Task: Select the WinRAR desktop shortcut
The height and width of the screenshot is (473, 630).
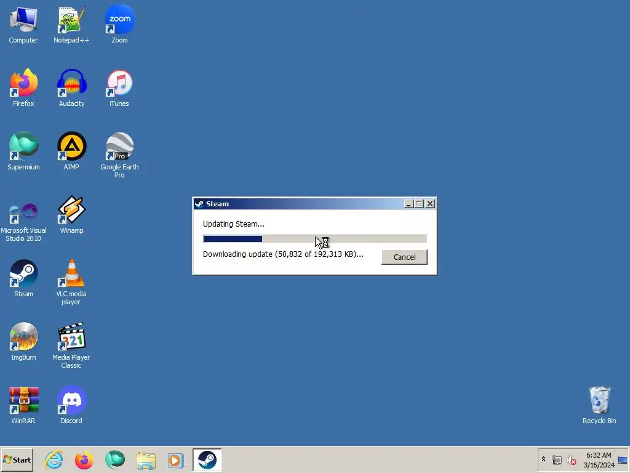Action: (23, 405)
